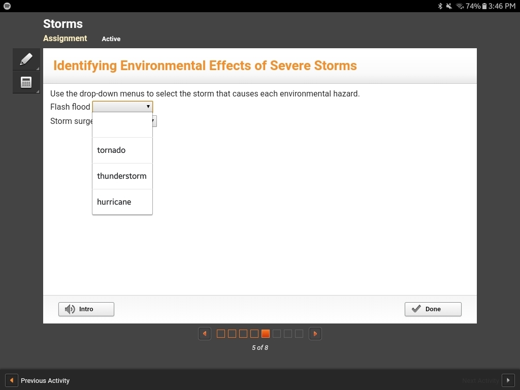Open the Spotify notification icon
Screen dimensions: 520x390
pos(7,6)
